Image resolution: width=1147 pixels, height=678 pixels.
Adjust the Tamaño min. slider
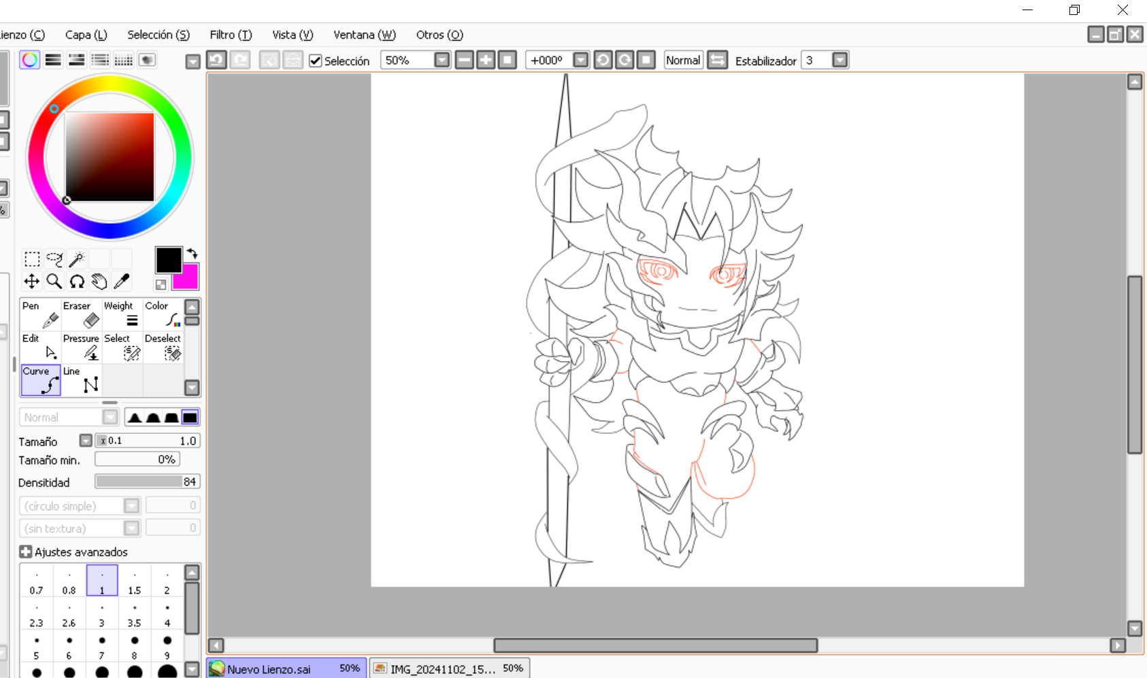(137, 460)
